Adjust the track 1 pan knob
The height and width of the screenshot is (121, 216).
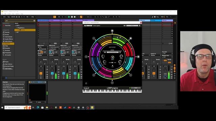pyautogui.click(x=41, y=70)
